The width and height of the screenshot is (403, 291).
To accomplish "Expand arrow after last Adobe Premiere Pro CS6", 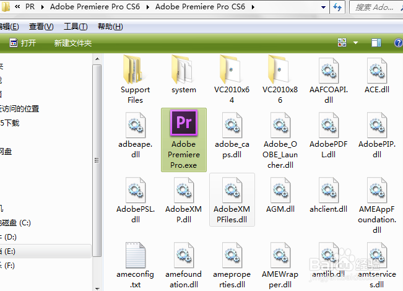I will [x=253, y=7].
